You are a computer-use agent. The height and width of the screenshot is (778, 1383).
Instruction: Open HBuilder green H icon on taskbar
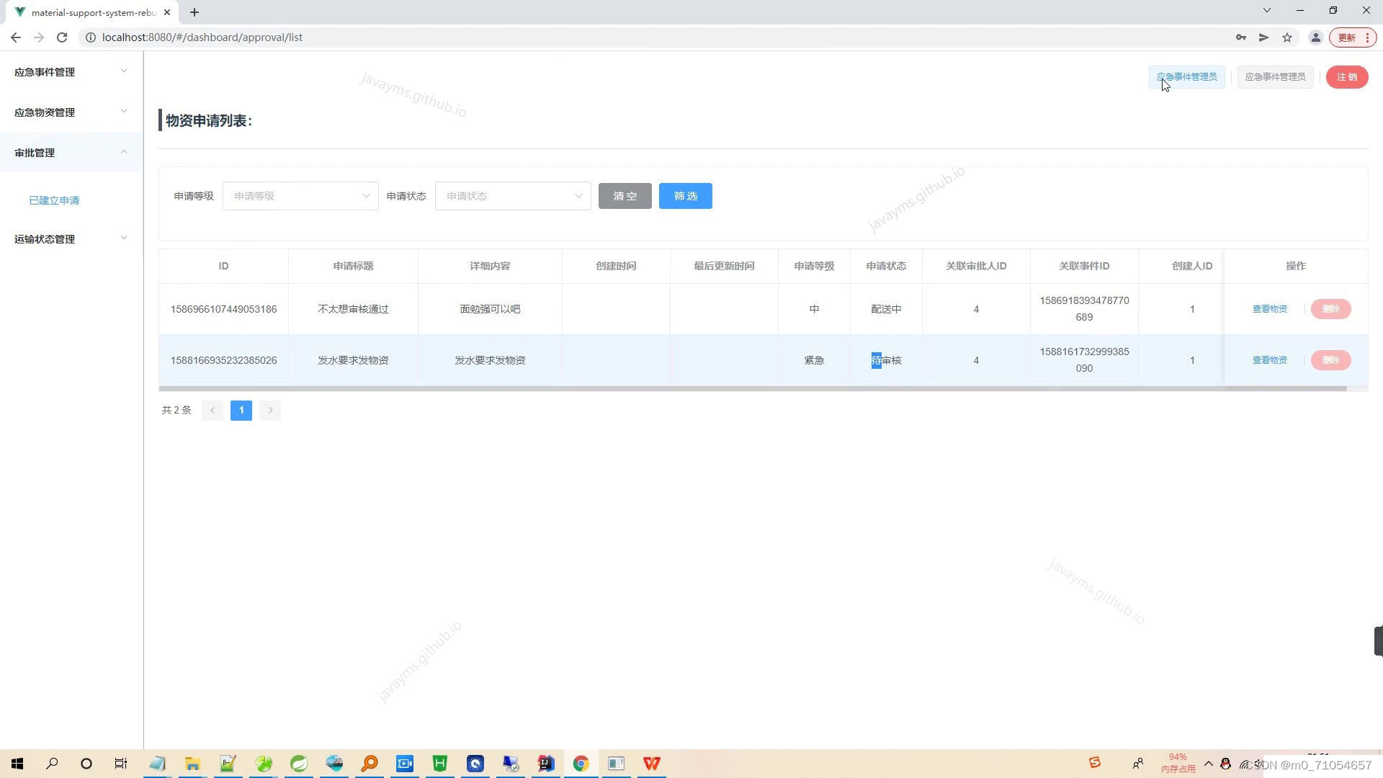click(x=440, y=764)
